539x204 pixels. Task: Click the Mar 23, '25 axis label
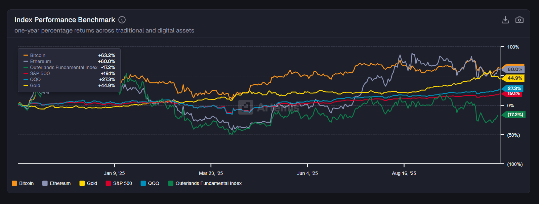[x=211, y=173]
